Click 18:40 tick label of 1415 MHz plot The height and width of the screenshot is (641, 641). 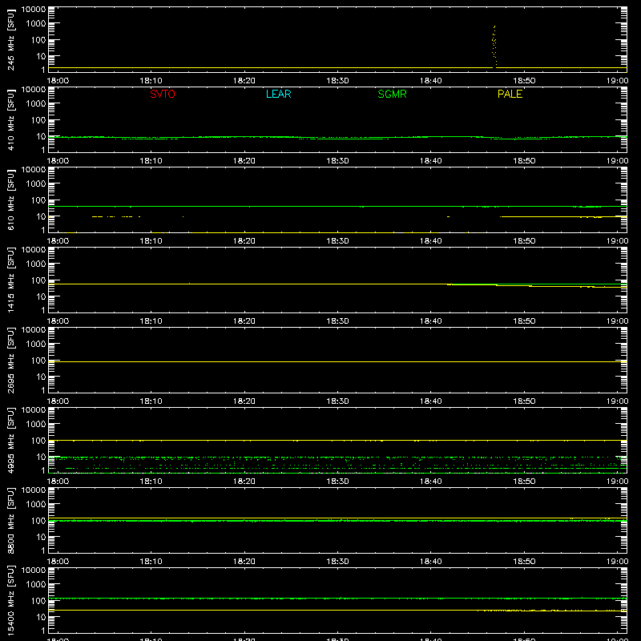431,321
